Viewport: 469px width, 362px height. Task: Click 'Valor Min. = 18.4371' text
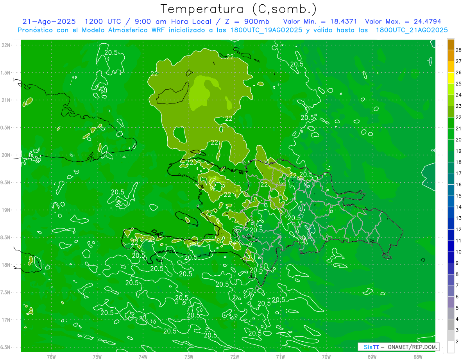click(x=320, y=21)
